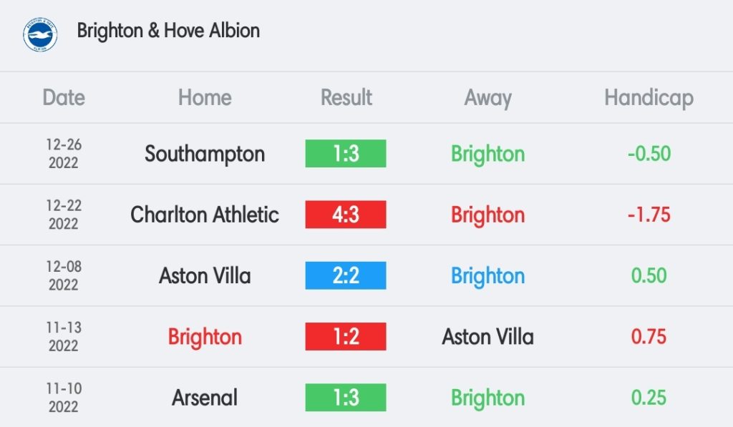
Task: Click Aston Villa in the away column
Action: 487,337
